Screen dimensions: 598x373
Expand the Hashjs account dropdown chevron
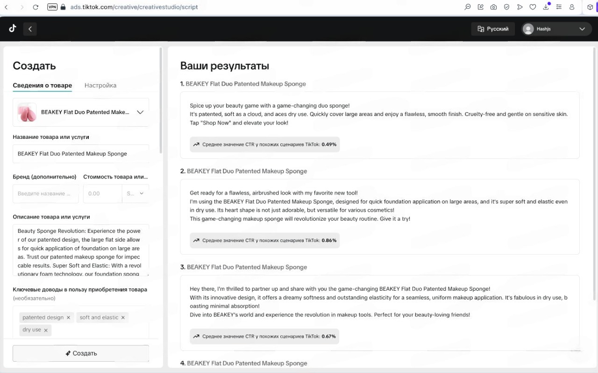[x=582, y=29]
